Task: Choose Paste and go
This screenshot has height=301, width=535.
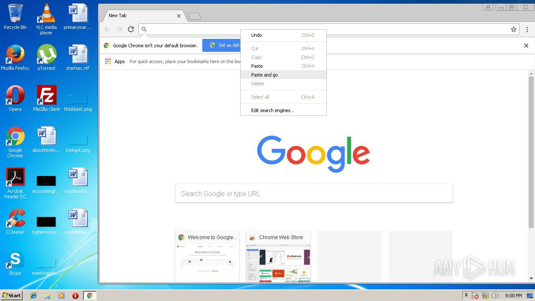Action: [x=283, y=75]
